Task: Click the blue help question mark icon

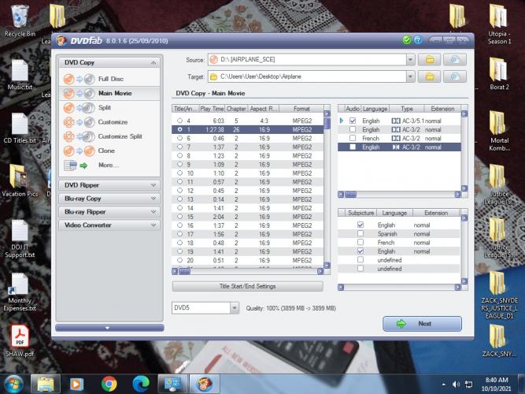Action: tap(418, 39)
